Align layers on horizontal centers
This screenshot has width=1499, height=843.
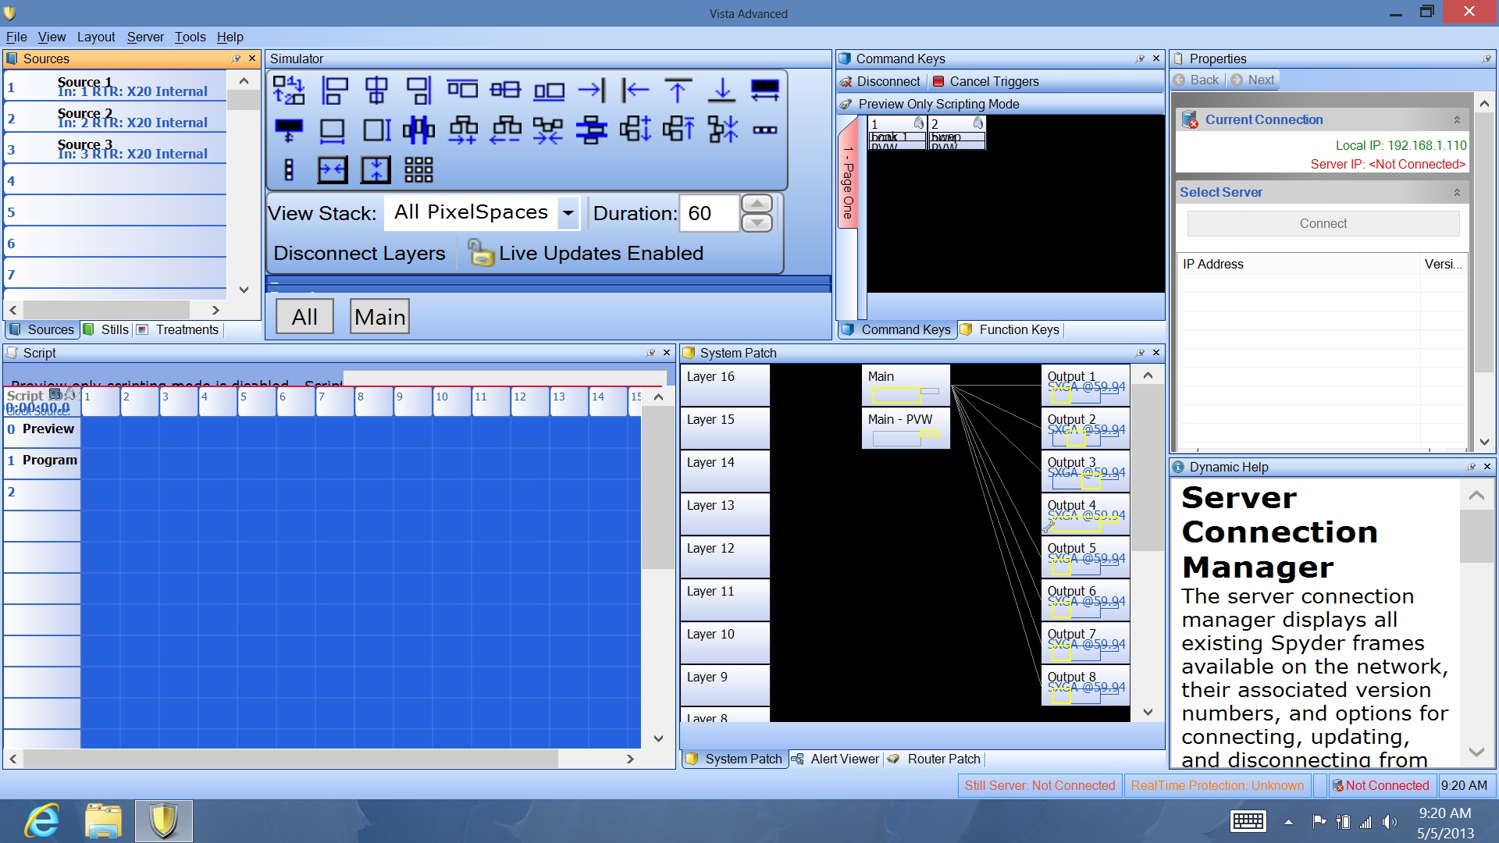click(x=376, y=91)
